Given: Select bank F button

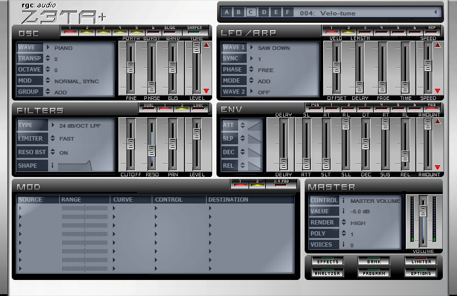Looking at the screenshot, I should point(287,12).
